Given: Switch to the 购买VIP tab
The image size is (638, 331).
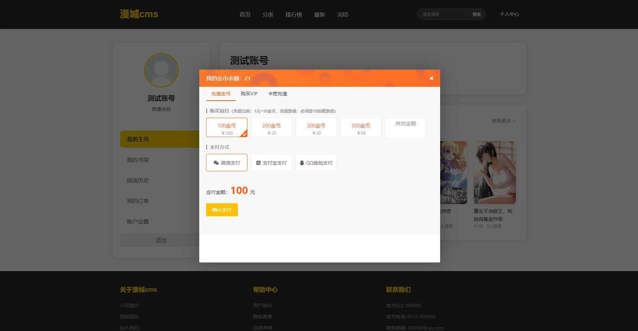Looking at the screenshot, I should tap(249, 94).
